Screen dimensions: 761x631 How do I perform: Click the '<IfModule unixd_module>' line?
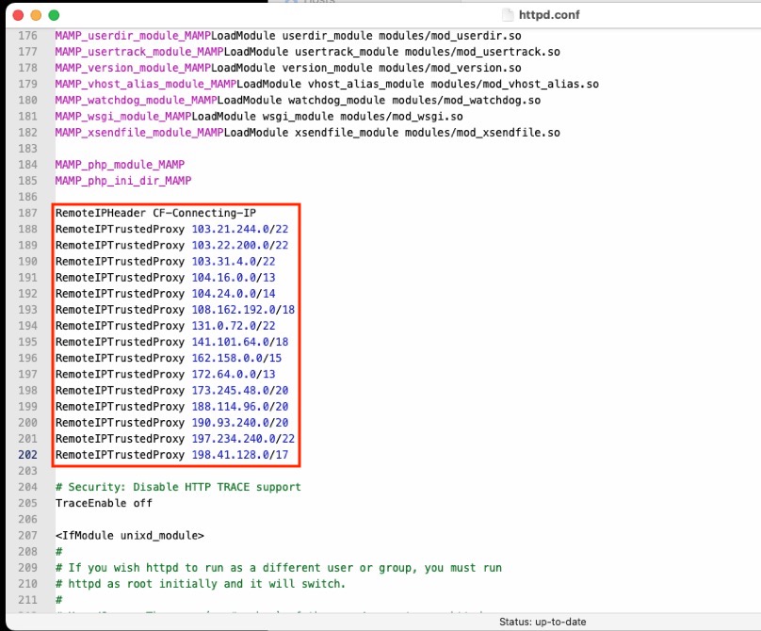tap(130, 535)
